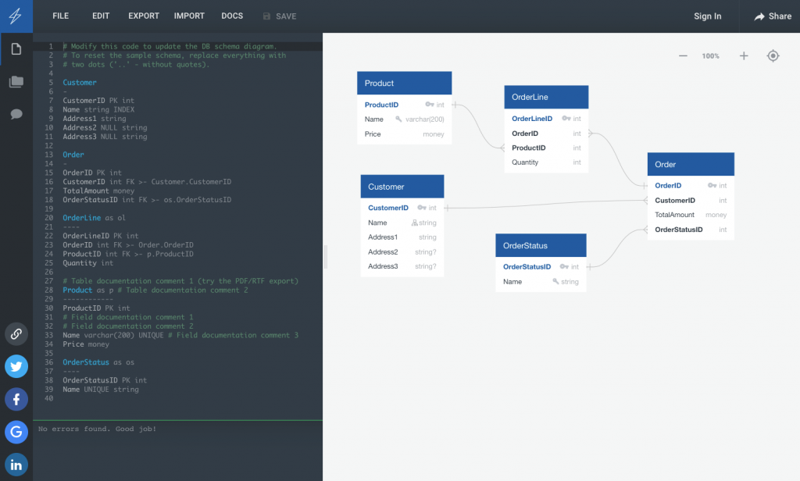Open the FILE menu
The image size is (800, 481).
60,16
